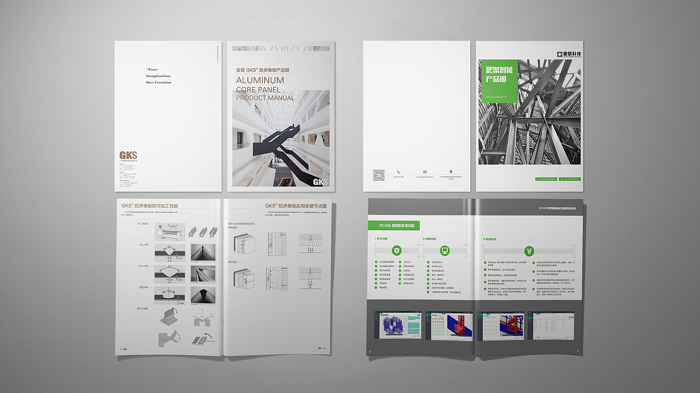This screenshot has height=393, width=700.
Task: Click the '加工成花形' row label
Action: tap(144, 224)
